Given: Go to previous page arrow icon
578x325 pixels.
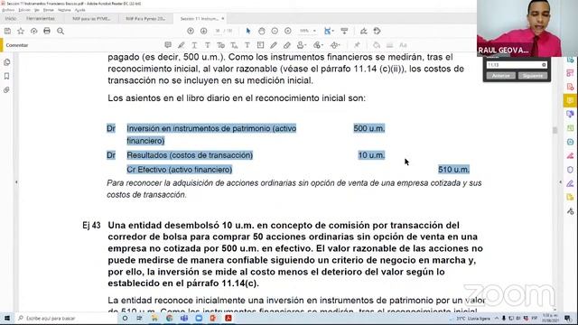Looking at the screenshot, I should [x=191, y=31].
